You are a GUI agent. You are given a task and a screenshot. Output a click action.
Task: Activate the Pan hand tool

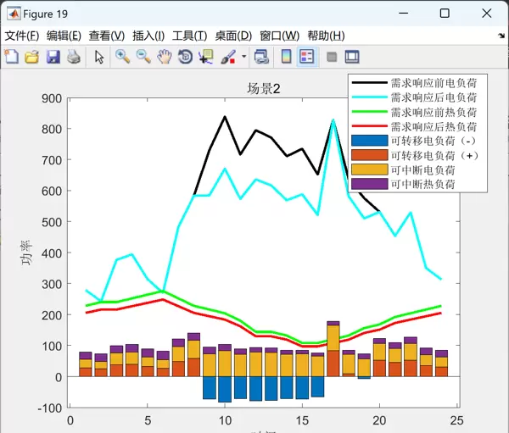pos(165,57)
